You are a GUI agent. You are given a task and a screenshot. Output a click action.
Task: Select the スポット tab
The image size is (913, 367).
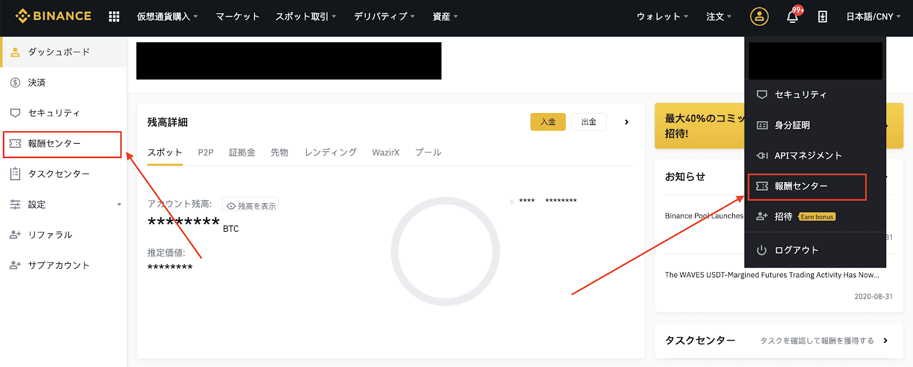point(165,152)
